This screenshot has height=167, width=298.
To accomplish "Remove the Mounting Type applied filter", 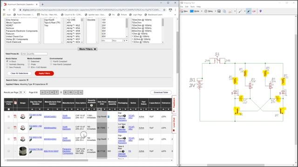I will tap(34, 84).
